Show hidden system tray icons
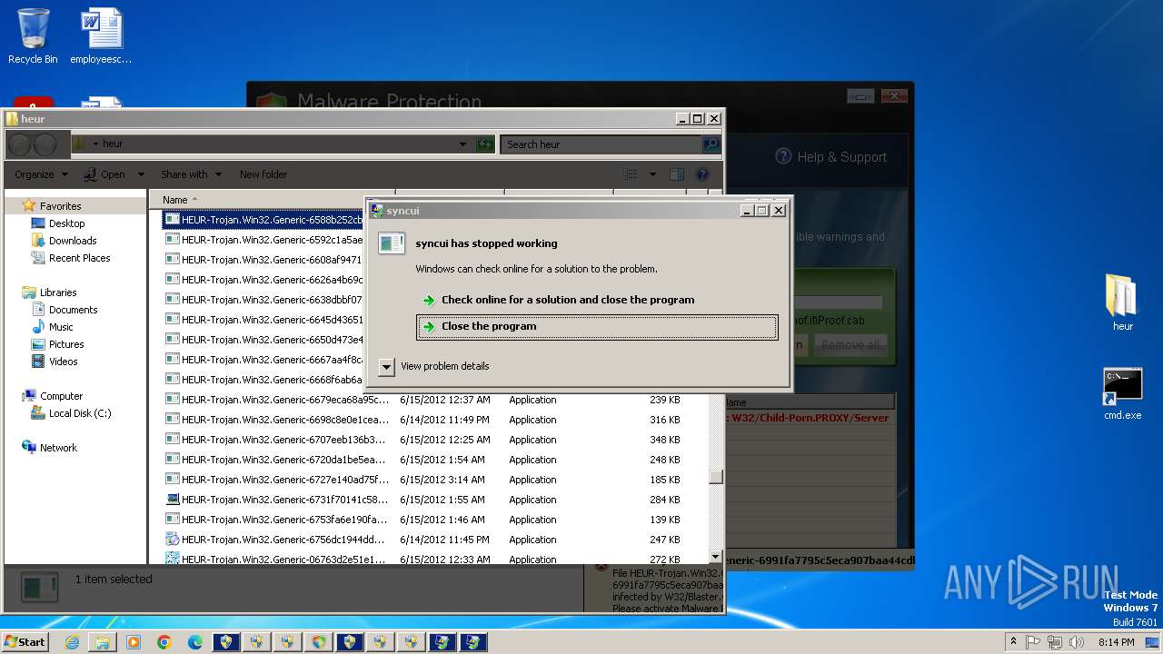1163x654 pixels. 1013,642
